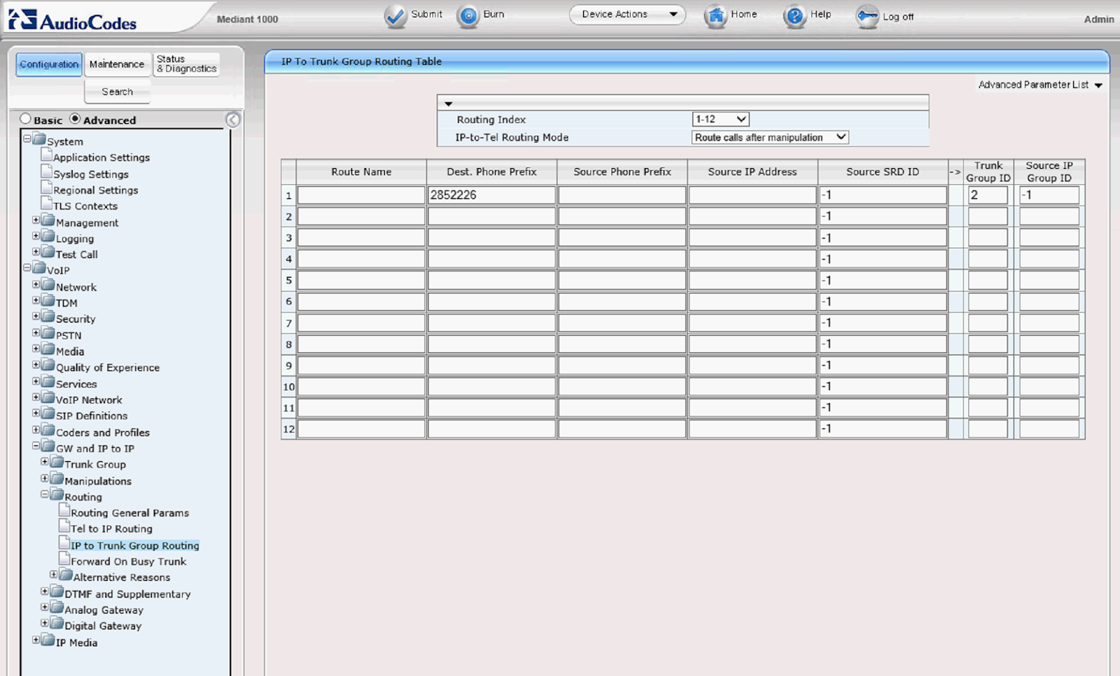Screen dimensions: 1120x676
Task: Open the IP-to-Tel Routing Mode dropdown
Action: (769, 137)
